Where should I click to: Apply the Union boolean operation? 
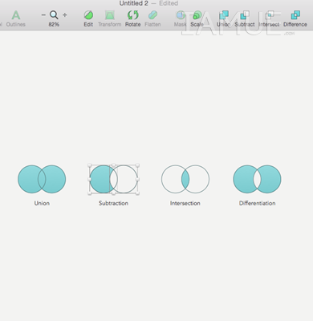click(224, 15)
